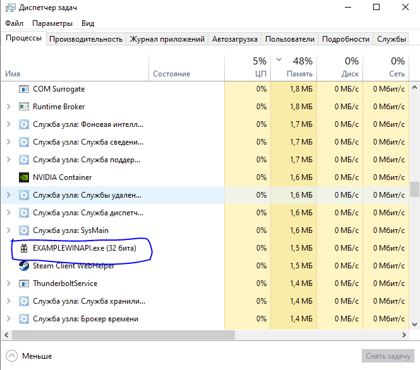Open the Вид menu
420x370 pixels.
click(x=88, y=23)
